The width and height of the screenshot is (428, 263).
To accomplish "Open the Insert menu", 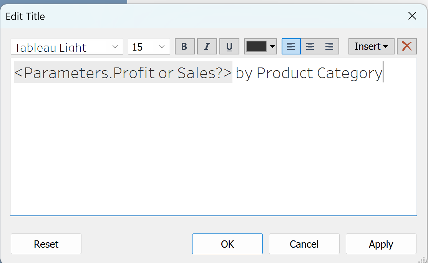I will click(x=371, y=46).
